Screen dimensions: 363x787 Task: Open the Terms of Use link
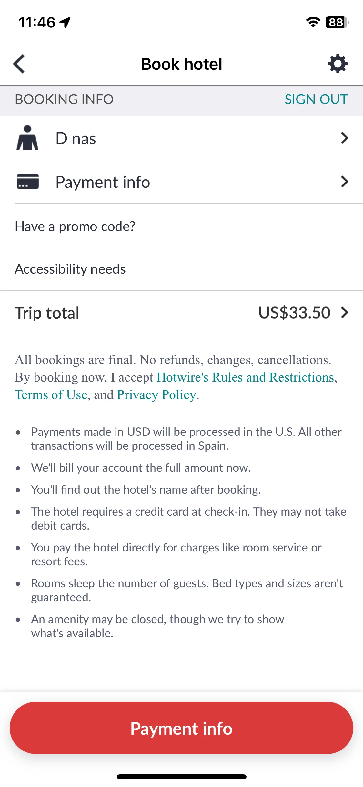(x=51, y=395)
